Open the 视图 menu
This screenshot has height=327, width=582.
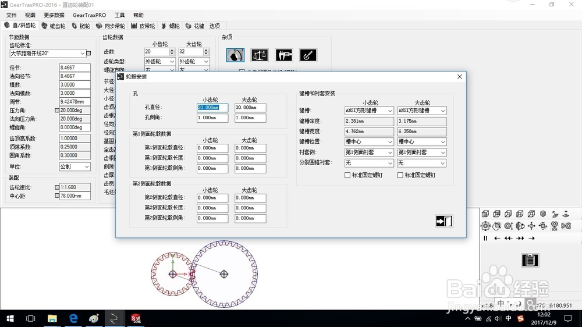(x=30, y=15)
